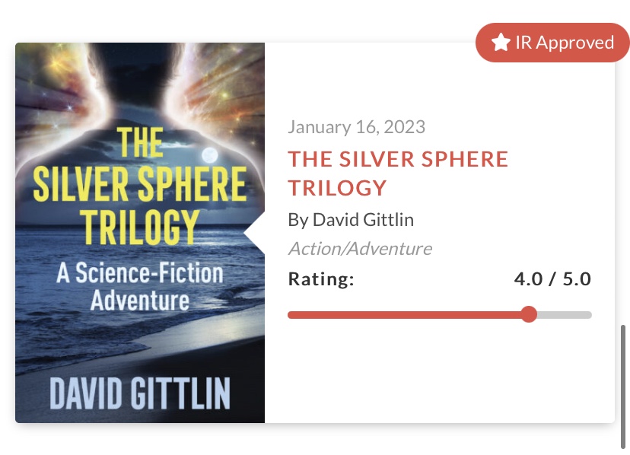Click empty white area below the rating bar
The width and height of the screenshot is (630, 455).
(439, 373)
